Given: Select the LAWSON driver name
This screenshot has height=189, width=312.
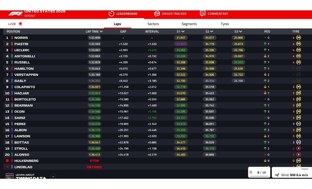Looking at the screenshot, I should pos(22,136).
